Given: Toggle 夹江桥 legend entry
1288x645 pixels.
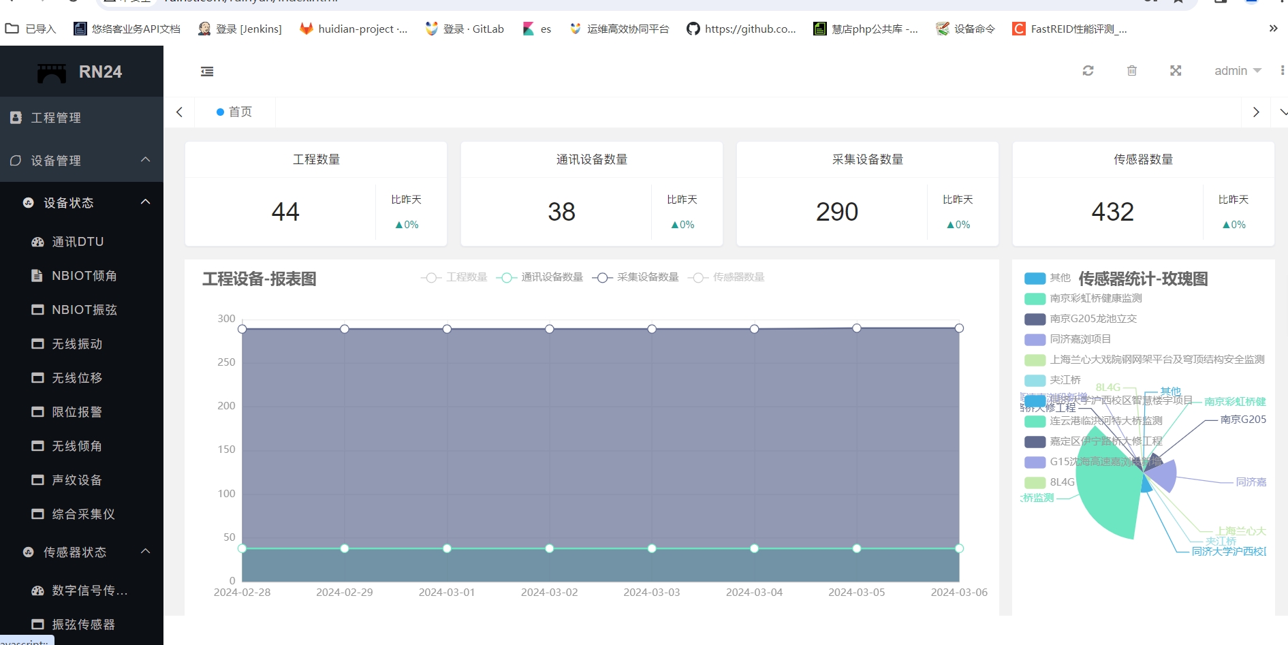Looking at the screenshot, I should coord(1052,380).
